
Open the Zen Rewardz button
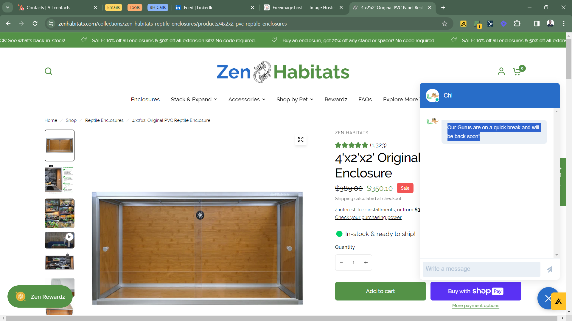(x=40, y=297)
